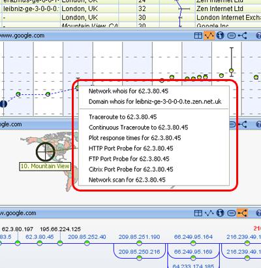Select route node label 62.3.80.197
The width and height of the screenshot is (261, 268).
tap(18, 229)
